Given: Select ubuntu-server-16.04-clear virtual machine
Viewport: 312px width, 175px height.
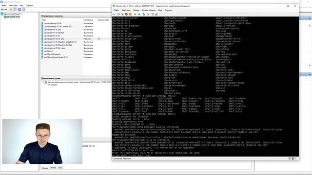Looking at the screenshot, I should pos(54,33).
